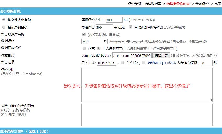Screen dimensions: 222x134
Task: Click the 备份说明 text area
Action: (147, 84)
